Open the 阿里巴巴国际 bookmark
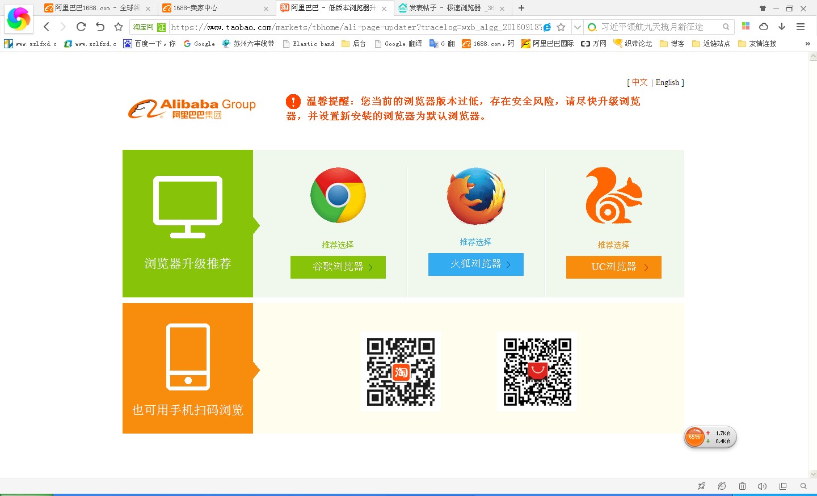Screen dimensions: 817x496 548,44
